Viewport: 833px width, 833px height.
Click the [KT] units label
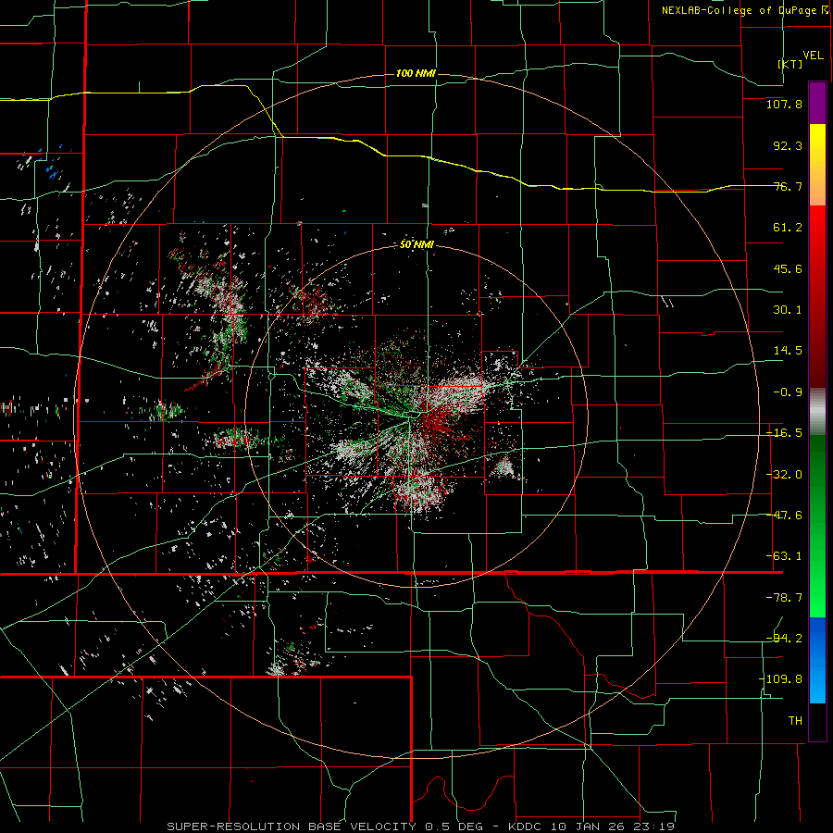point(790,64)
